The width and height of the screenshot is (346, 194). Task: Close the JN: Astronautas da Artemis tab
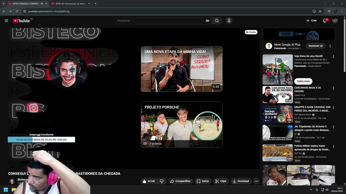[x=89, y=4]
